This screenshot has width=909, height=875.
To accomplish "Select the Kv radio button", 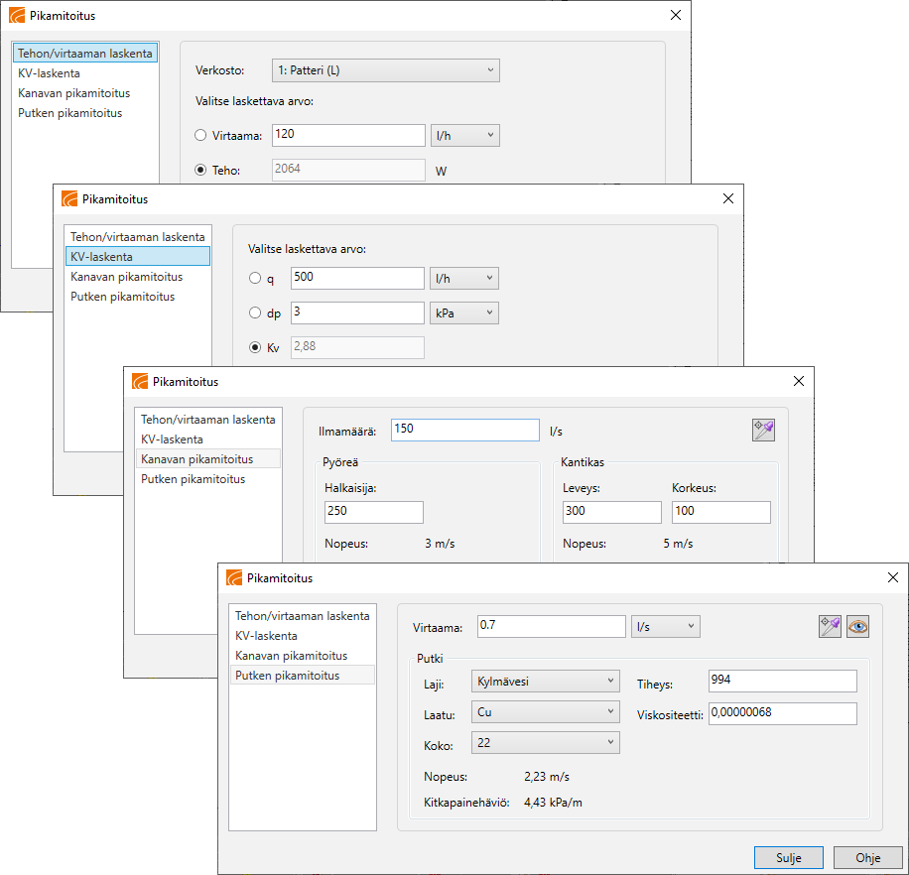I will [x=256, y=347].
